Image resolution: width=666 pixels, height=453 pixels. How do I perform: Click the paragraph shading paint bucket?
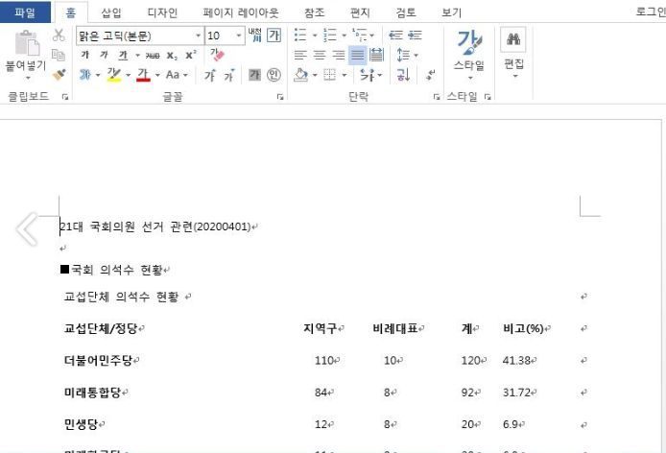(301, 75)
